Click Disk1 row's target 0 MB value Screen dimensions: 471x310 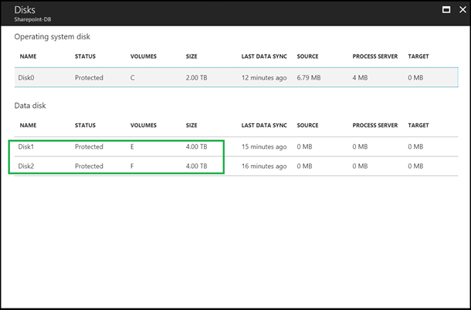click(415, 147)
